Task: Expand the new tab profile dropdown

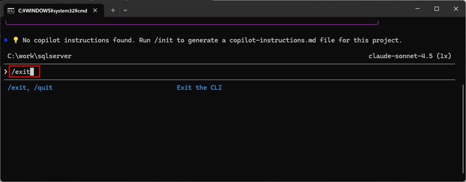Action: pyautogui.click(x=125, y=10)
